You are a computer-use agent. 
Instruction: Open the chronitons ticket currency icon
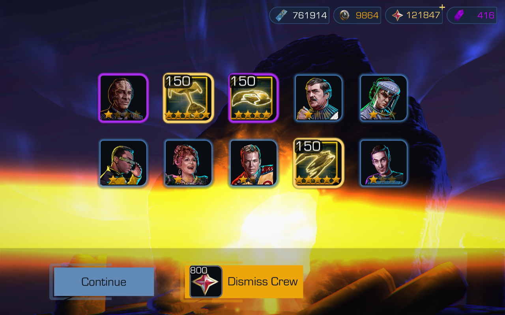click(x=281, y=15)
